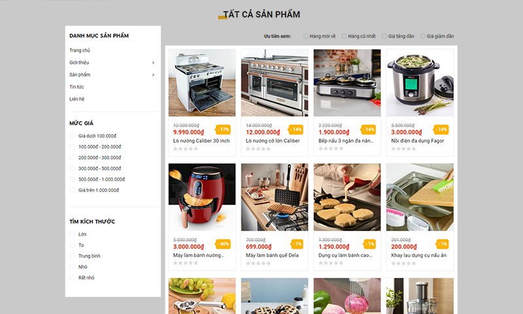The image size is (523, 314).
Task: Open Trang chủ in the category menu
Action: (79, 50)
